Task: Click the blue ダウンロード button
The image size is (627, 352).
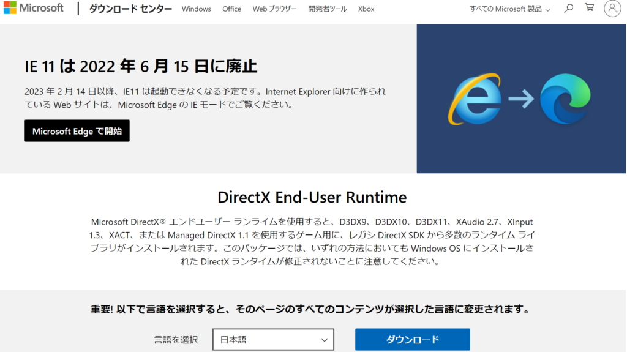Action: click(x=412, y=340)
